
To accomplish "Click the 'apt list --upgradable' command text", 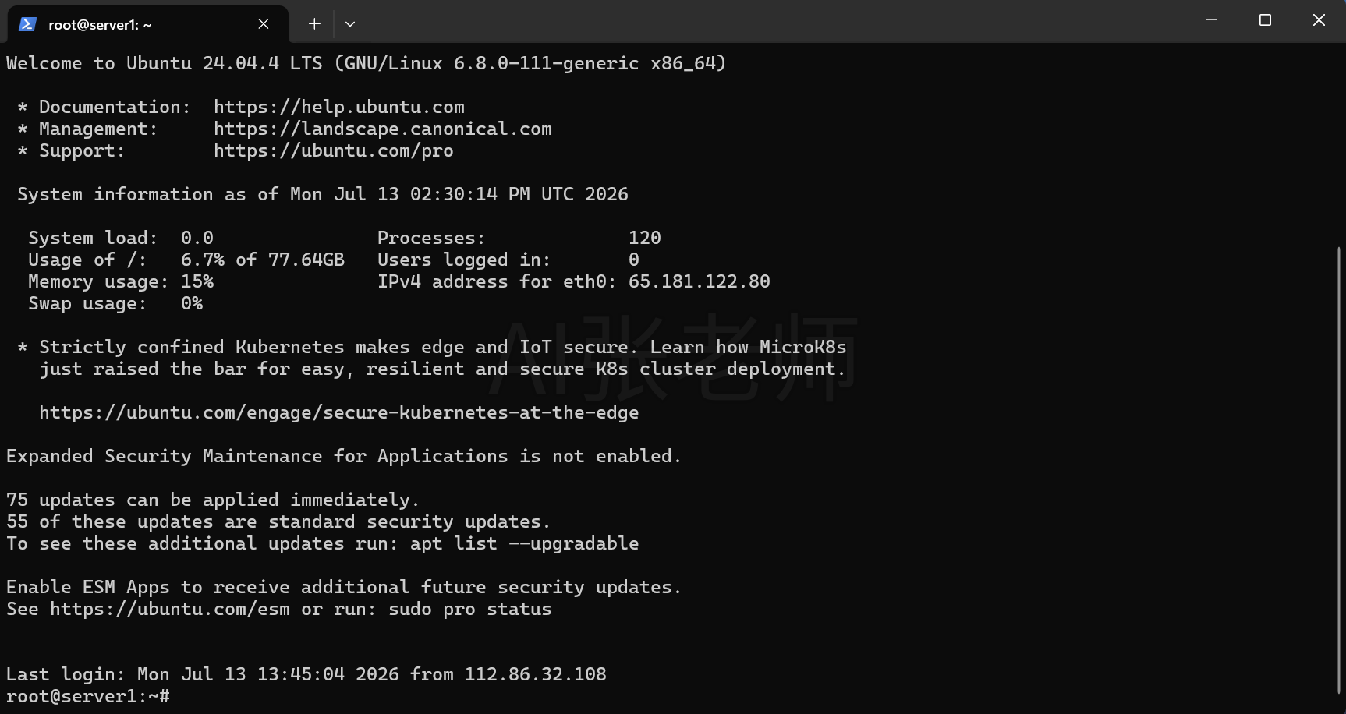I will pos(525,543).
